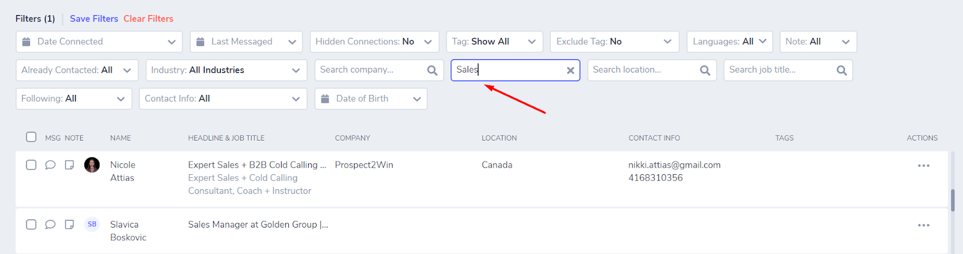
Task: Click search location magnifier icon
Action: (705, 70)
